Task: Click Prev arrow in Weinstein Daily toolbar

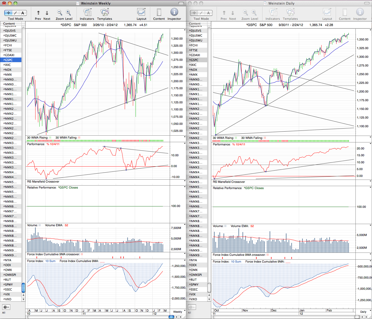Action: 224,13
